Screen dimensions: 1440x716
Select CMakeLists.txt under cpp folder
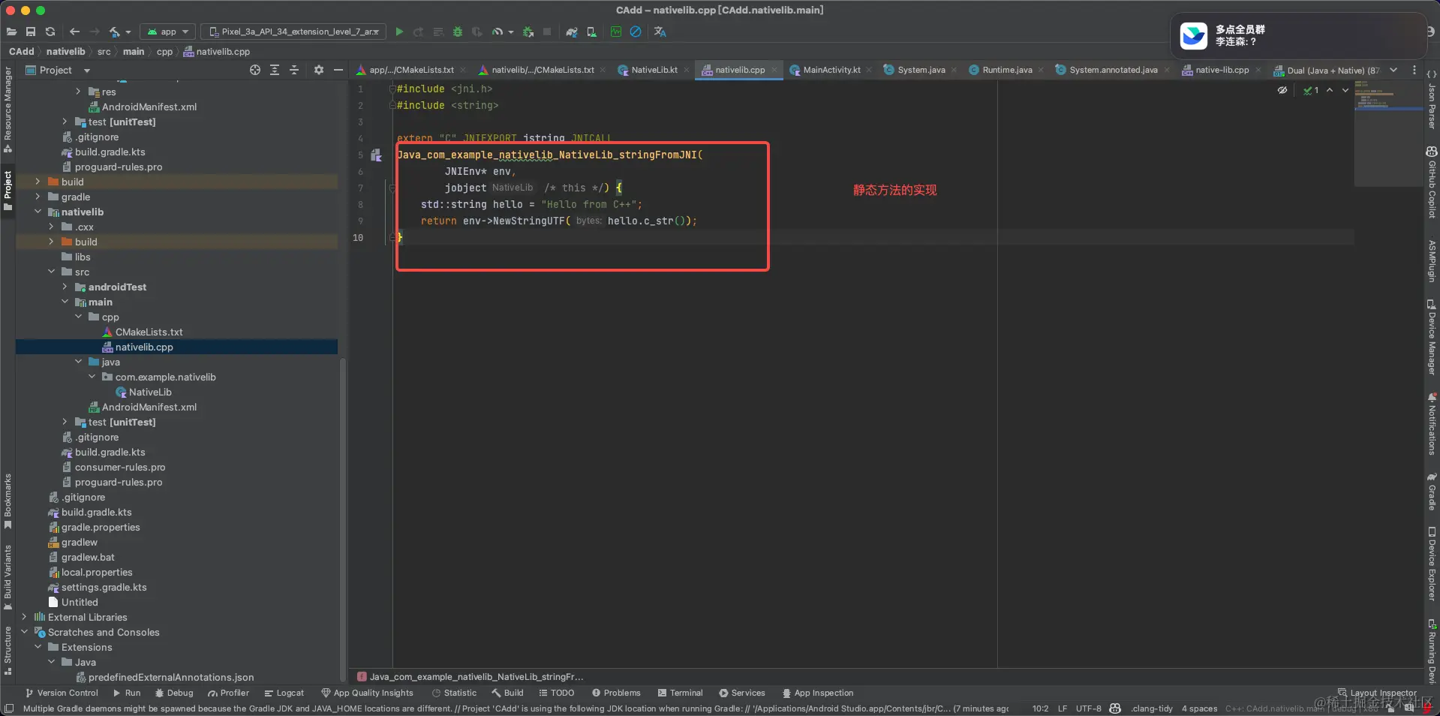149,332
